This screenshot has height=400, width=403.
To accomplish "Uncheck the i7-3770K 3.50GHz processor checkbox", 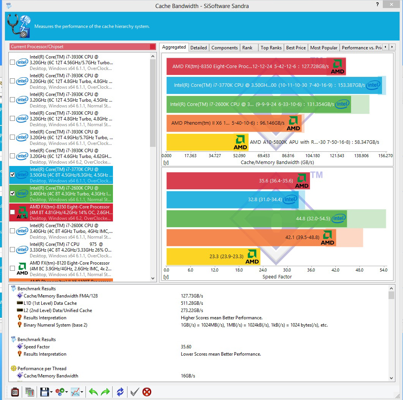I will click(12, 175).
